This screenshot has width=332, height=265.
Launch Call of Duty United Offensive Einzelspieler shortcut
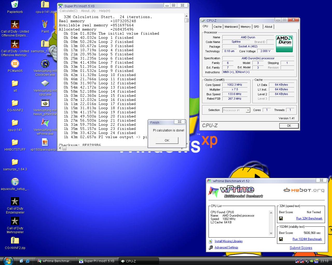point(15,24)
